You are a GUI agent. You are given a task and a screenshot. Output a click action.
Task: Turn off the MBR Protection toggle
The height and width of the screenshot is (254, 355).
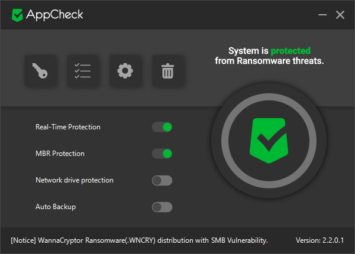[x=162, y=154]
